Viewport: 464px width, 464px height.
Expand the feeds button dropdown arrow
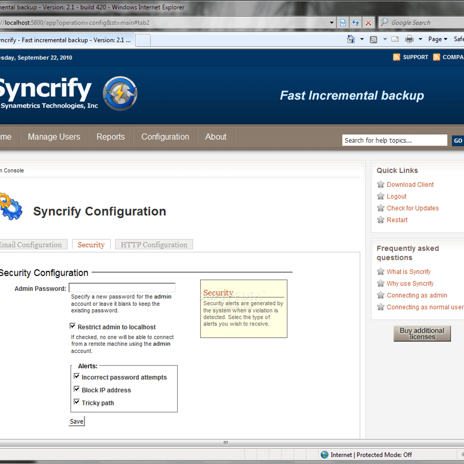point(385,39)
